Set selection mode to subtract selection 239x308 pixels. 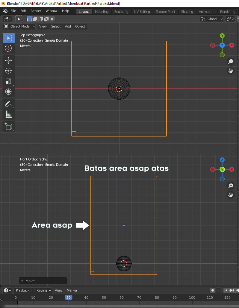pos(41,19)
